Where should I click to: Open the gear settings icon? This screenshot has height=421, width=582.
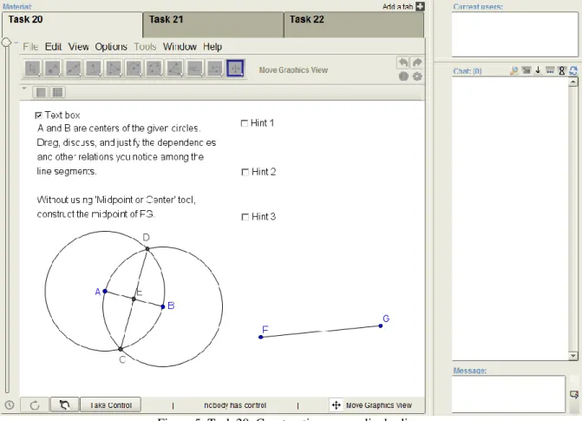417,76
